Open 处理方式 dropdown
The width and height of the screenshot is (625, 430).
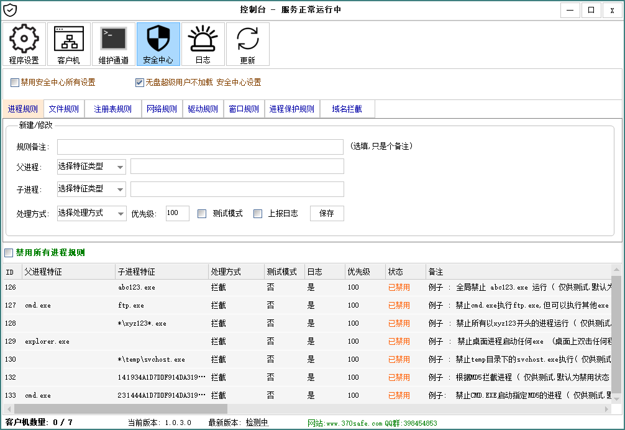click(x=91, y=214)
